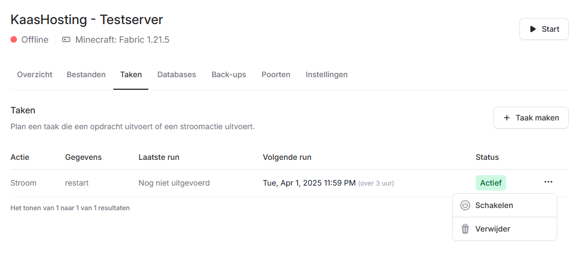
Task: Switch to the Poorten tab
Action: (276, 74)
